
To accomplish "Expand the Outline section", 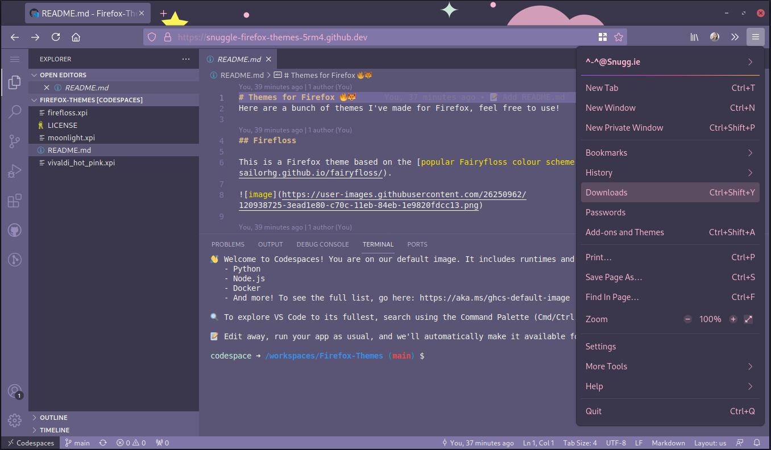I will pos(114,418).
